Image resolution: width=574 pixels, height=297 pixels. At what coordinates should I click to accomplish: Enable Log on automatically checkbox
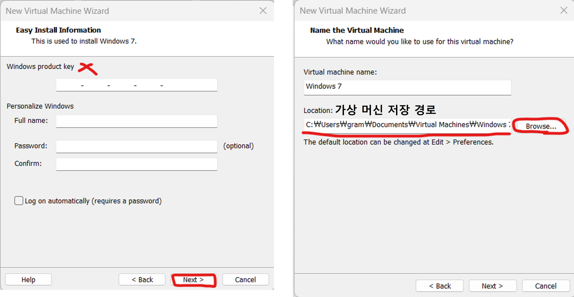point(19,201)
